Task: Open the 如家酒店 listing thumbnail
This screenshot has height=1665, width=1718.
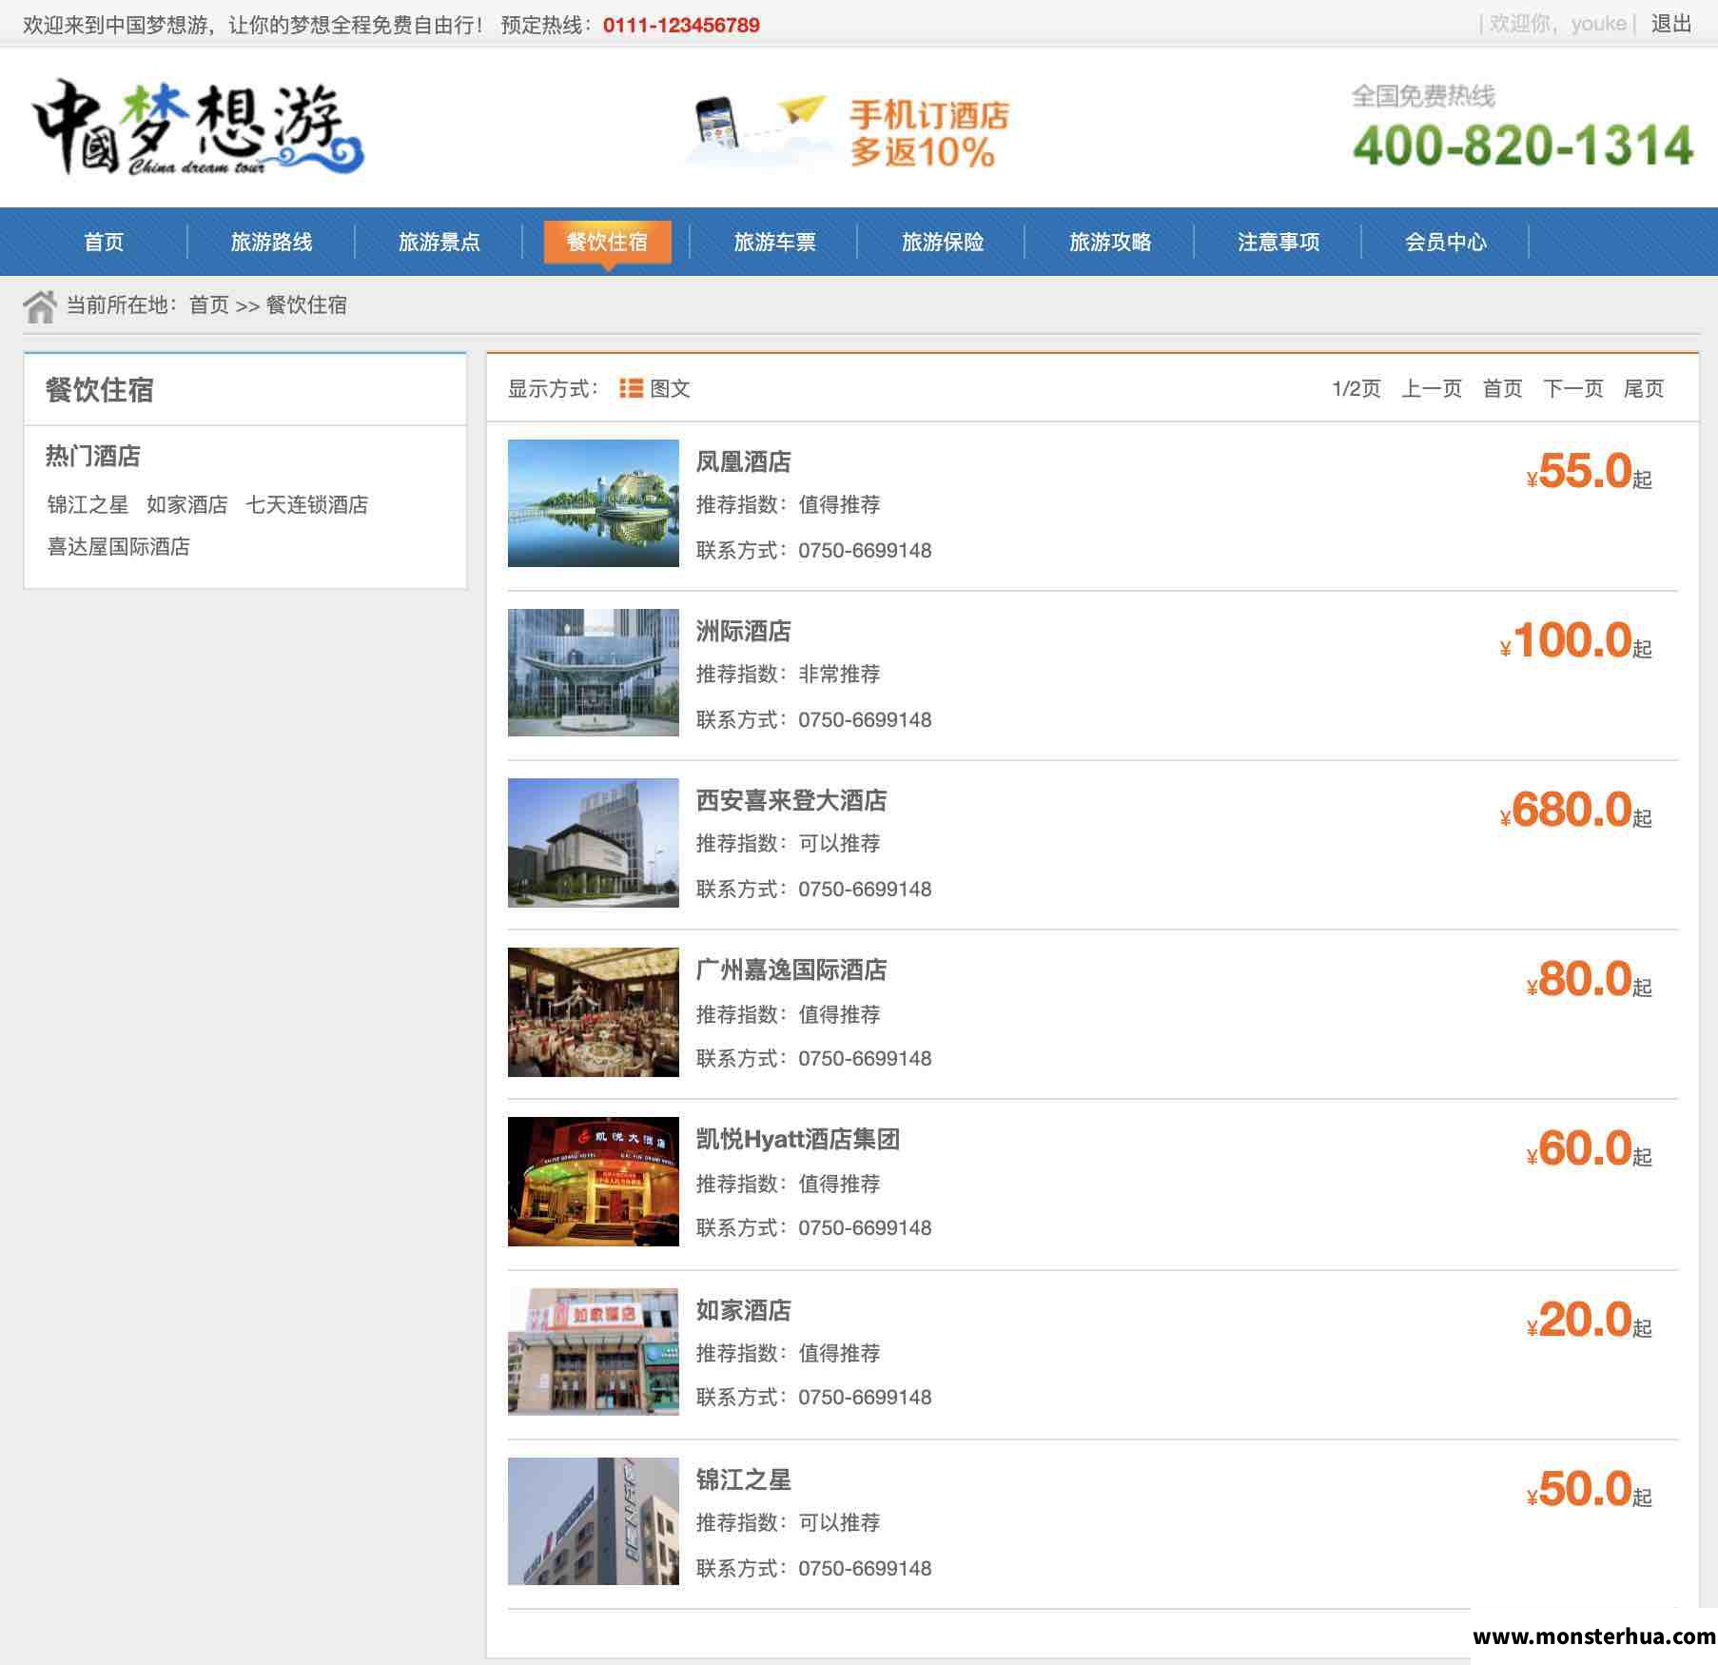Action: (594, 1351)
